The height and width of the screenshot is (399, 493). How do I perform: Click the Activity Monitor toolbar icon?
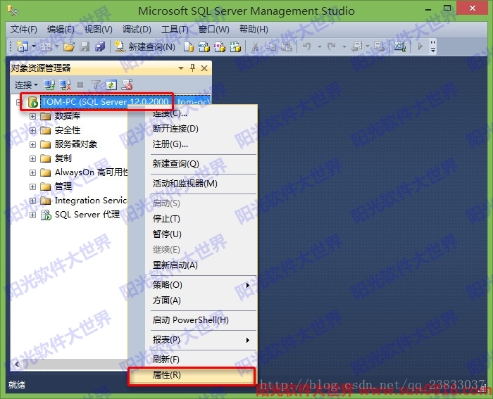click(x=400, y=47)
